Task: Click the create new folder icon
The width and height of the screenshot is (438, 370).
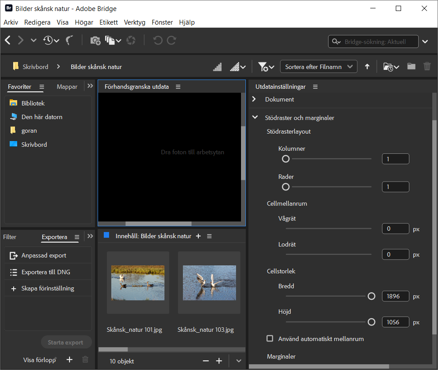Action: point(411,66)
